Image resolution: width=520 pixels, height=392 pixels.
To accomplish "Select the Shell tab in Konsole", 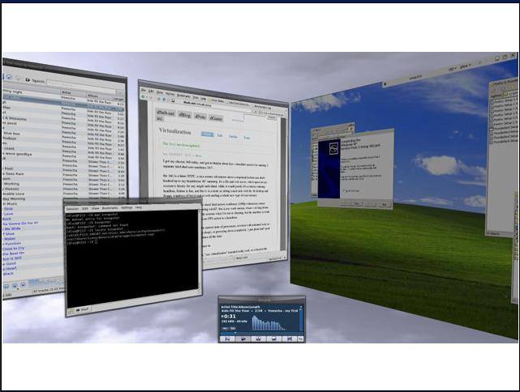I will coord(84,308).
